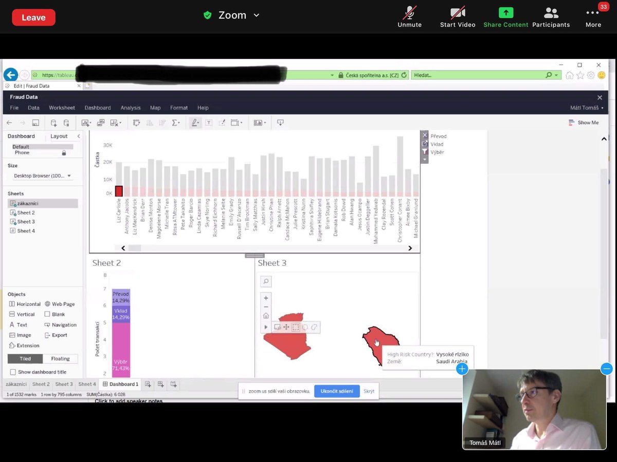Click the New Data Source toolbar icon
The height and width of the screenshot is (462, 617).
(53, 123)
